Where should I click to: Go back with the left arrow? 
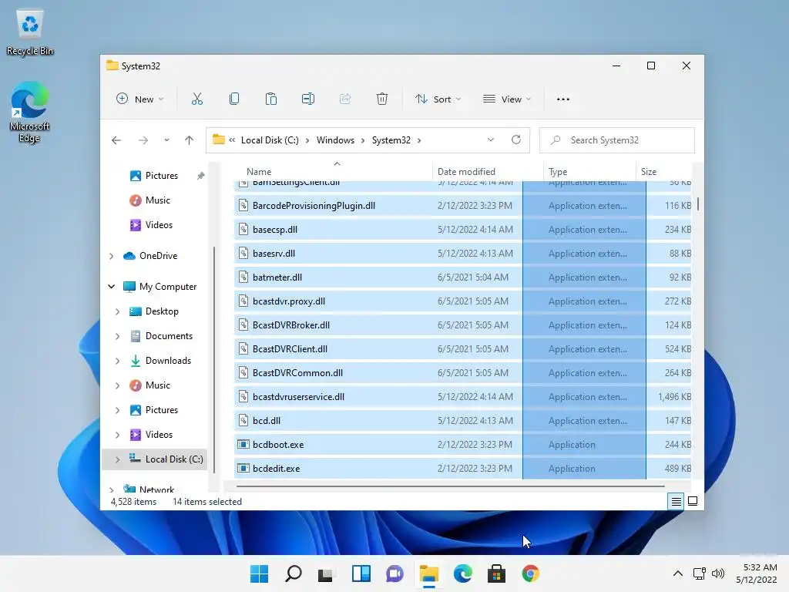(x=116, y=140)
